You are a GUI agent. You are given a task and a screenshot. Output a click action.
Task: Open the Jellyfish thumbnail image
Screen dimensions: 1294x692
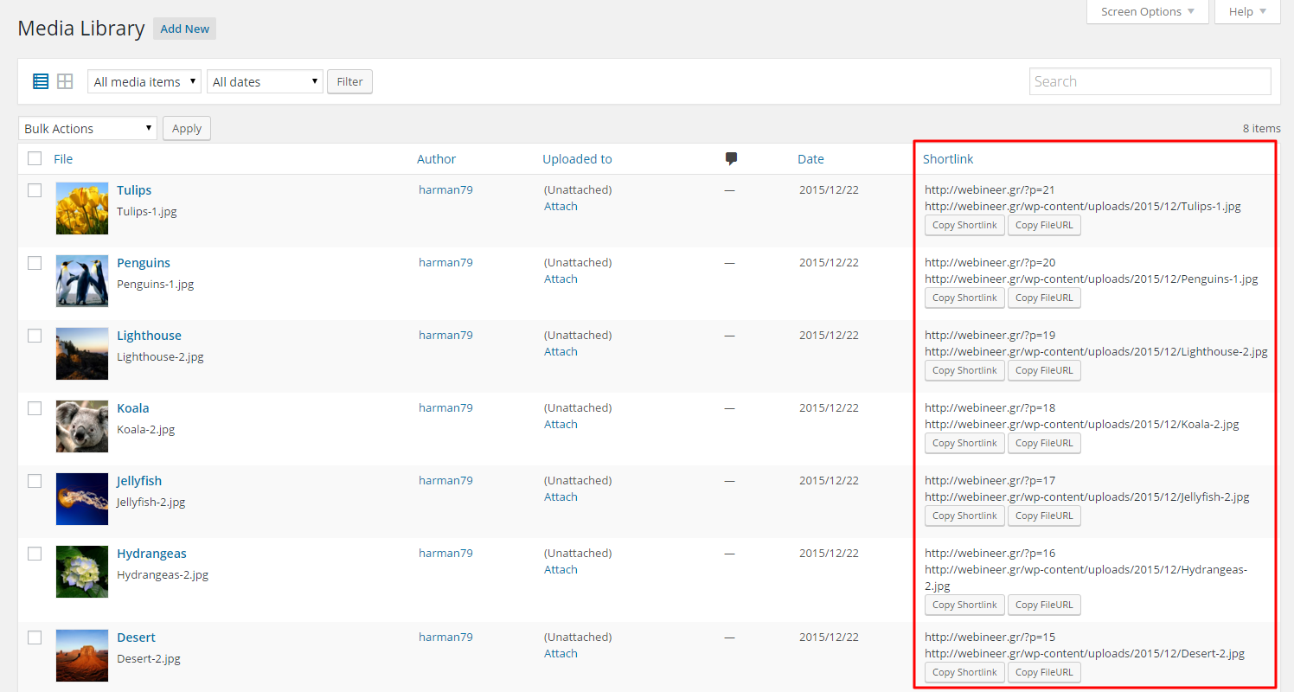(x=82, y=499)
